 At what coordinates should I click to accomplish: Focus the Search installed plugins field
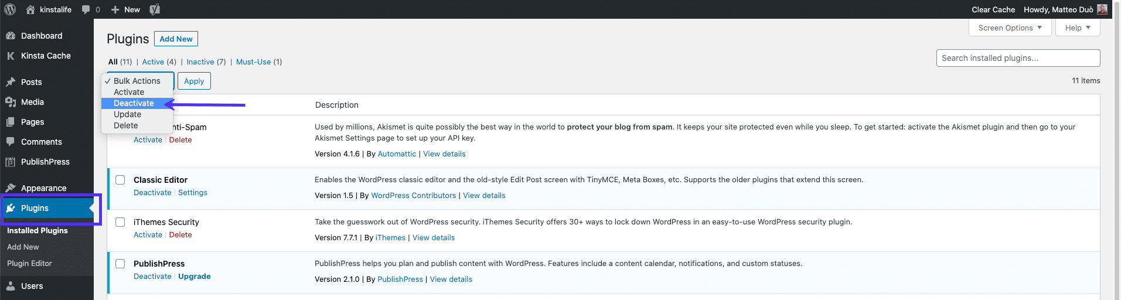tap(1017, 58)
